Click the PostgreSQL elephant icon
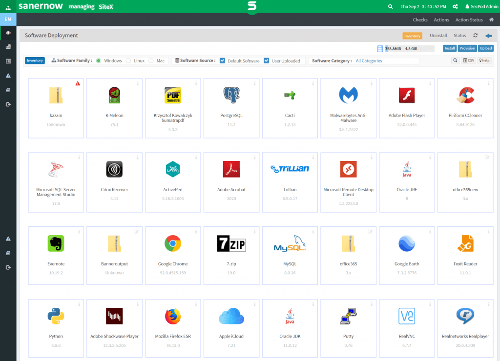The image size is (500, 361). (x=231, y=95)
